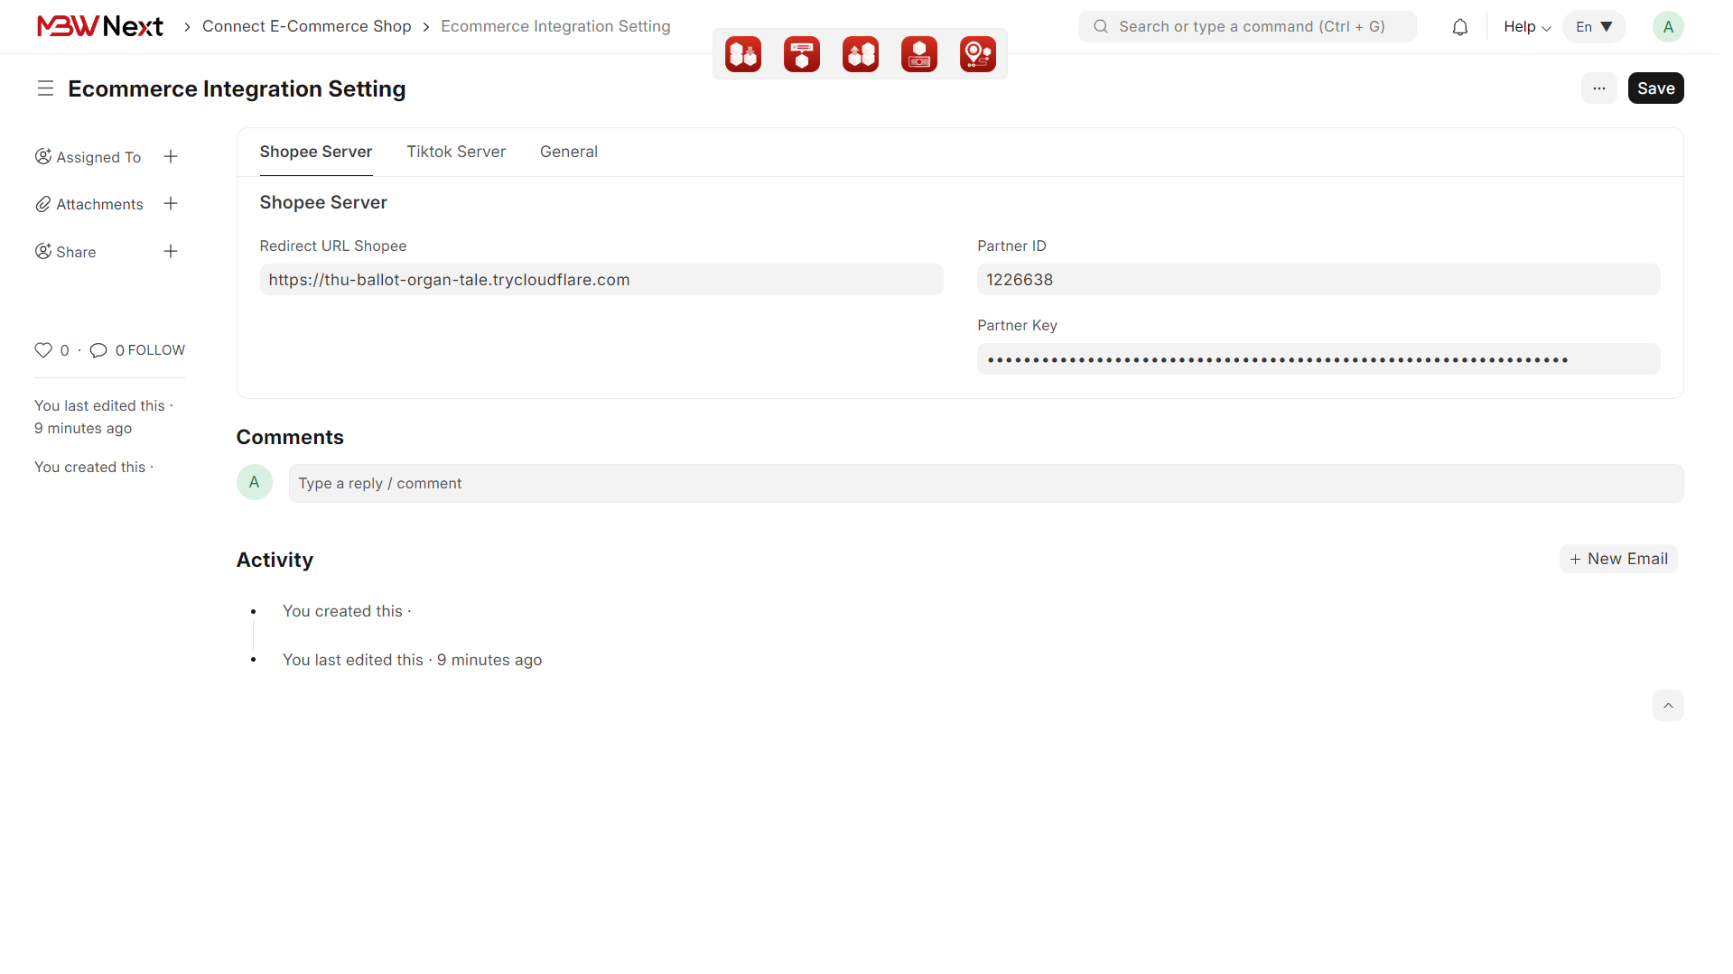The height and width of the screenshot is (974, 1733).
Task: Click the Comments heading
Action: click(290, 437)
